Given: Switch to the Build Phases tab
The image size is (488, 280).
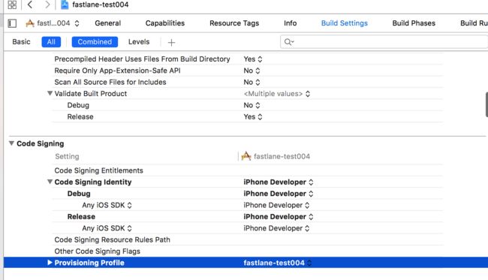Looking at the screenshot, I should tap(414, 23).
